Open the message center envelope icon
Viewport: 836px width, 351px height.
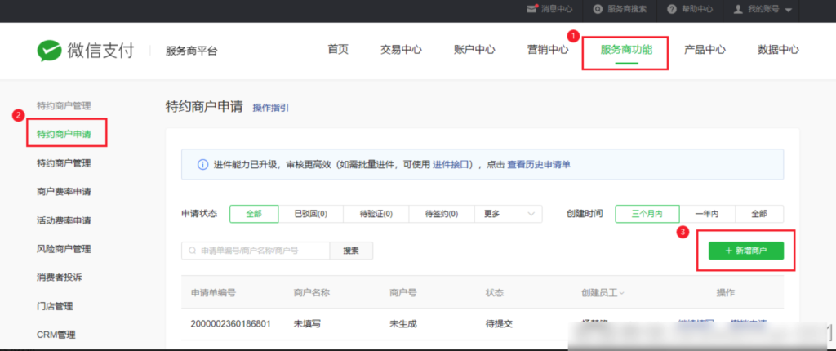point(531,9)
